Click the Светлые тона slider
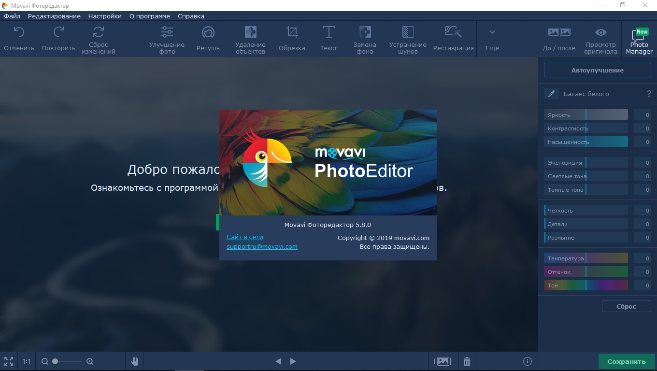Image resolution: width=657 pixels, height=371 pixels. click(586, 176)
